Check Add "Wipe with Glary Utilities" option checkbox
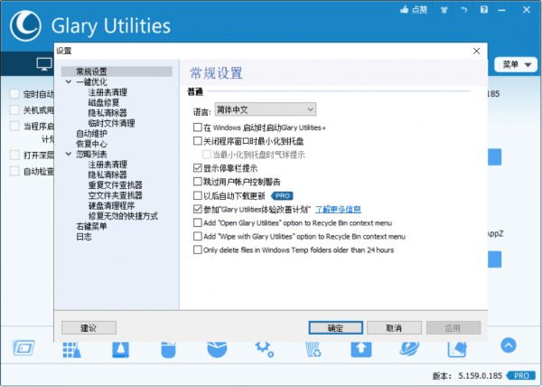 (197, 237)
